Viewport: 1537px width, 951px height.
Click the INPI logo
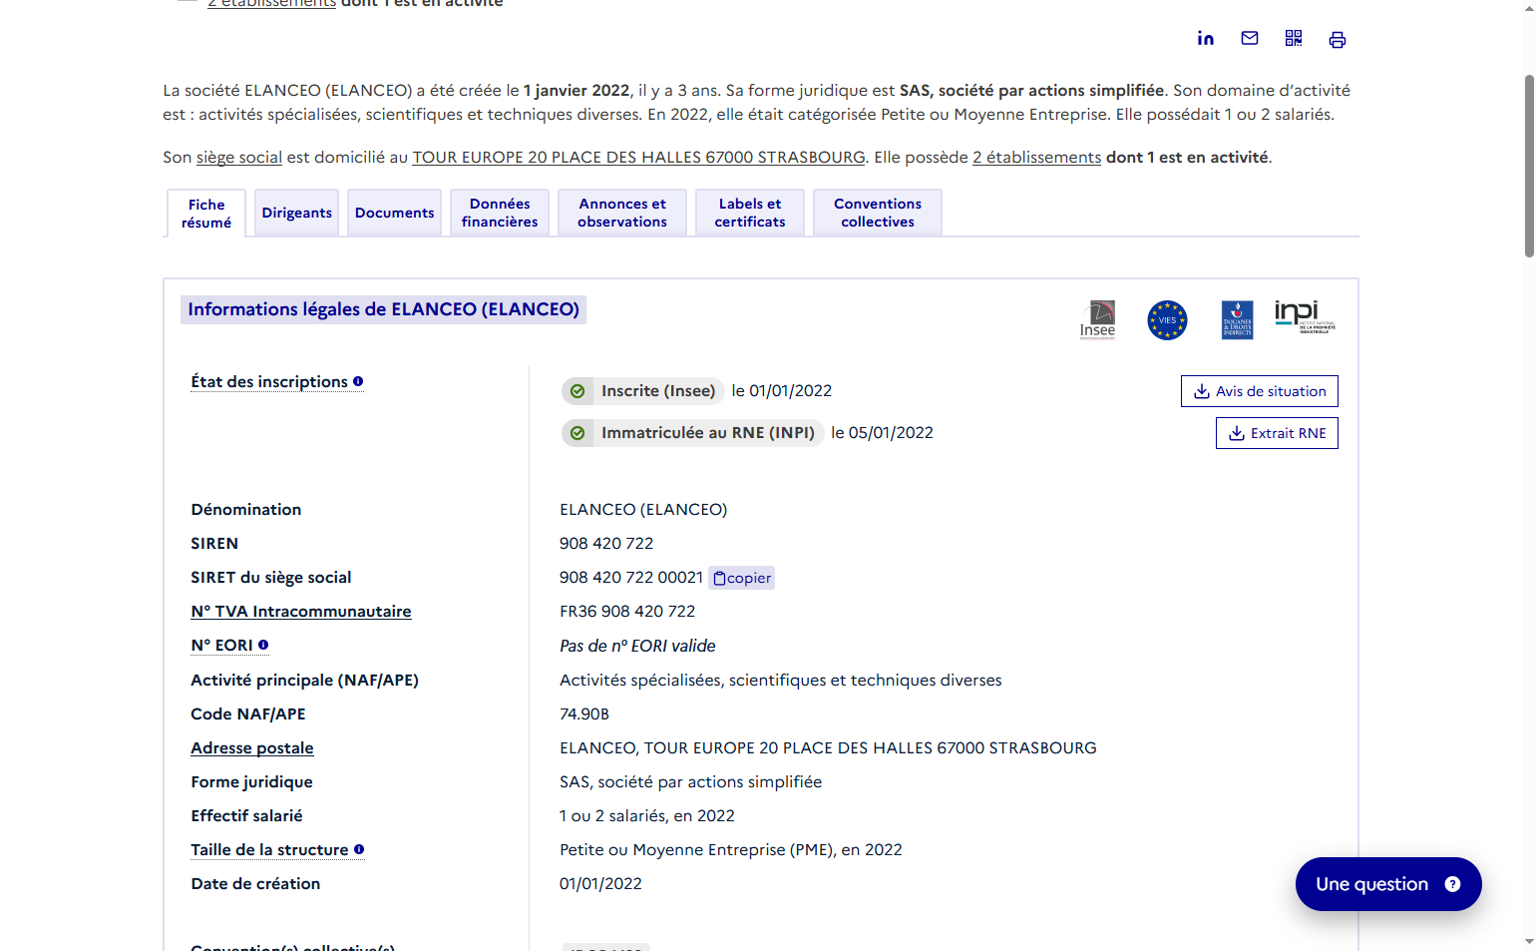click(1305, 316)
